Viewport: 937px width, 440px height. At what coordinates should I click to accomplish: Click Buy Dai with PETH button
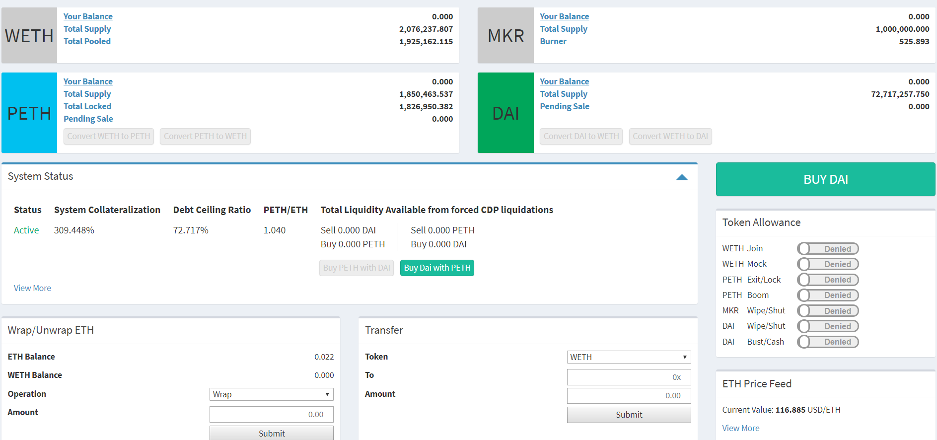pyautogui.click(x=437, y=268)
